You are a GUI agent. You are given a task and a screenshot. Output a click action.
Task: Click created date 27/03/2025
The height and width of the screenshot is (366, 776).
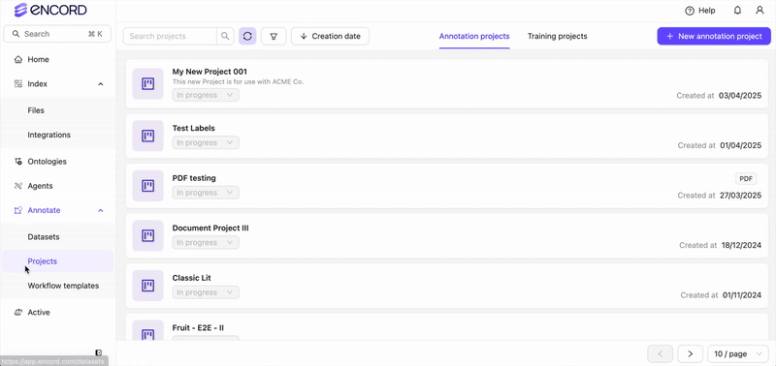(740, 195)
